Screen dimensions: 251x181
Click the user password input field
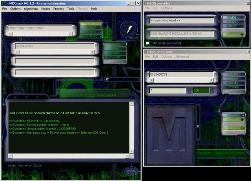click(x=181, y=20)
